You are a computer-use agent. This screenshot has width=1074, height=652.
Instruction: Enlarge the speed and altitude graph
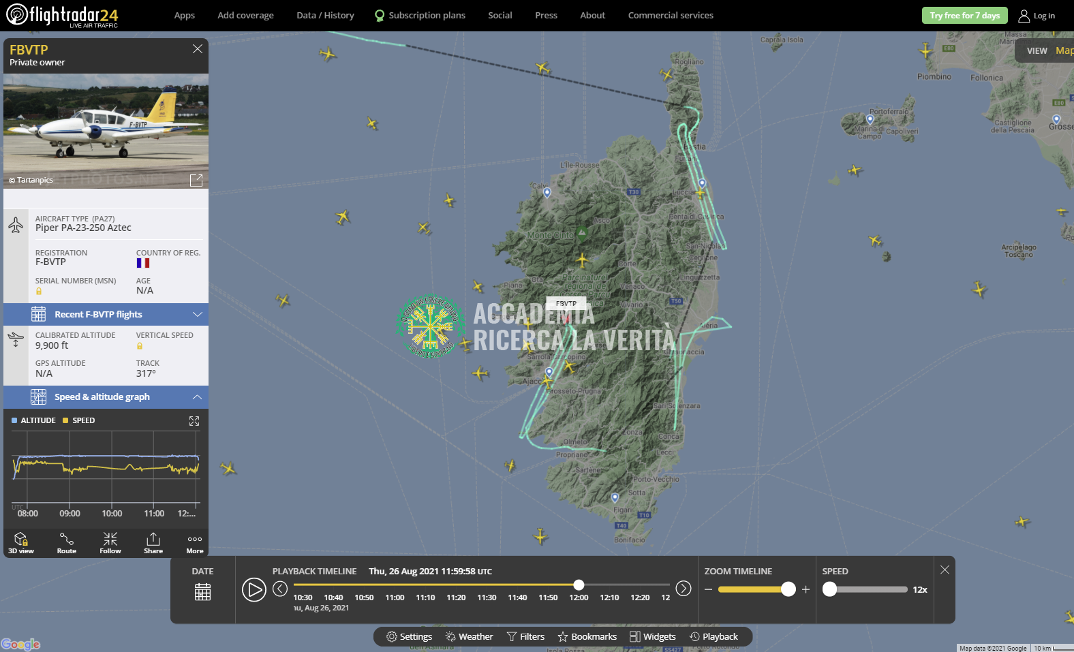coord(194,421)
